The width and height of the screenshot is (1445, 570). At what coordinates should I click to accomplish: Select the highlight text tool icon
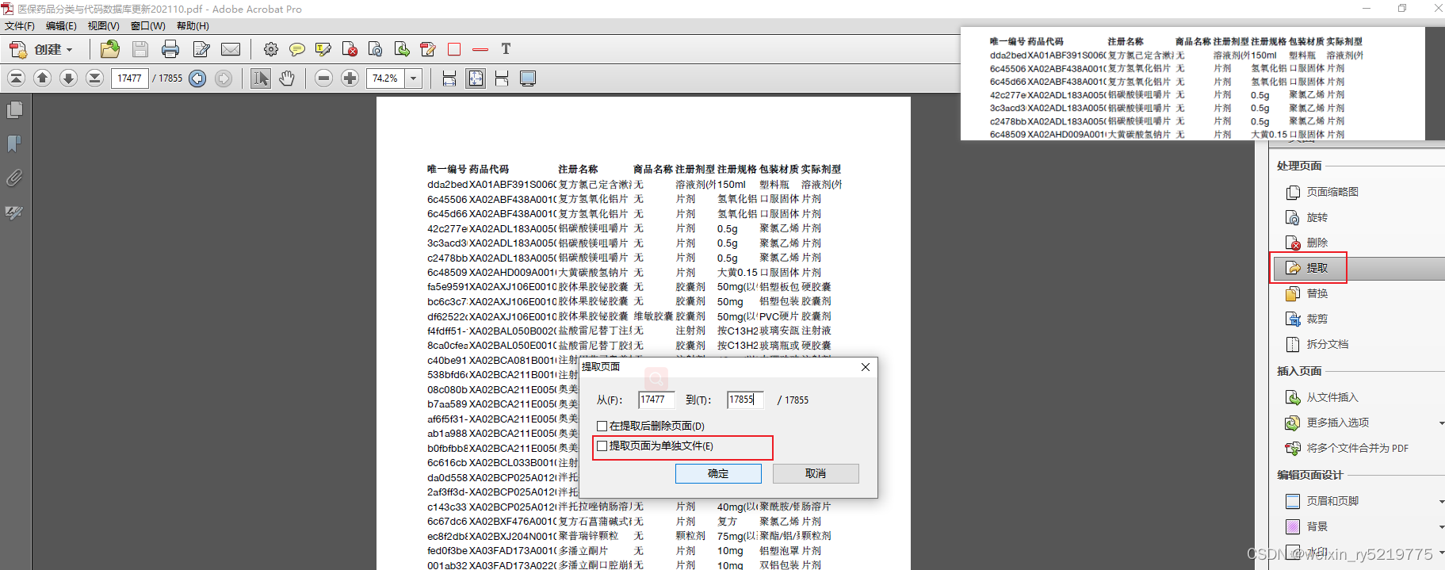tap(323, 49)
